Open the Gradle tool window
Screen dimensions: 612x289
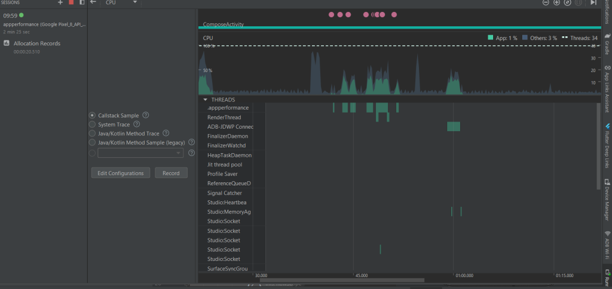607,44
